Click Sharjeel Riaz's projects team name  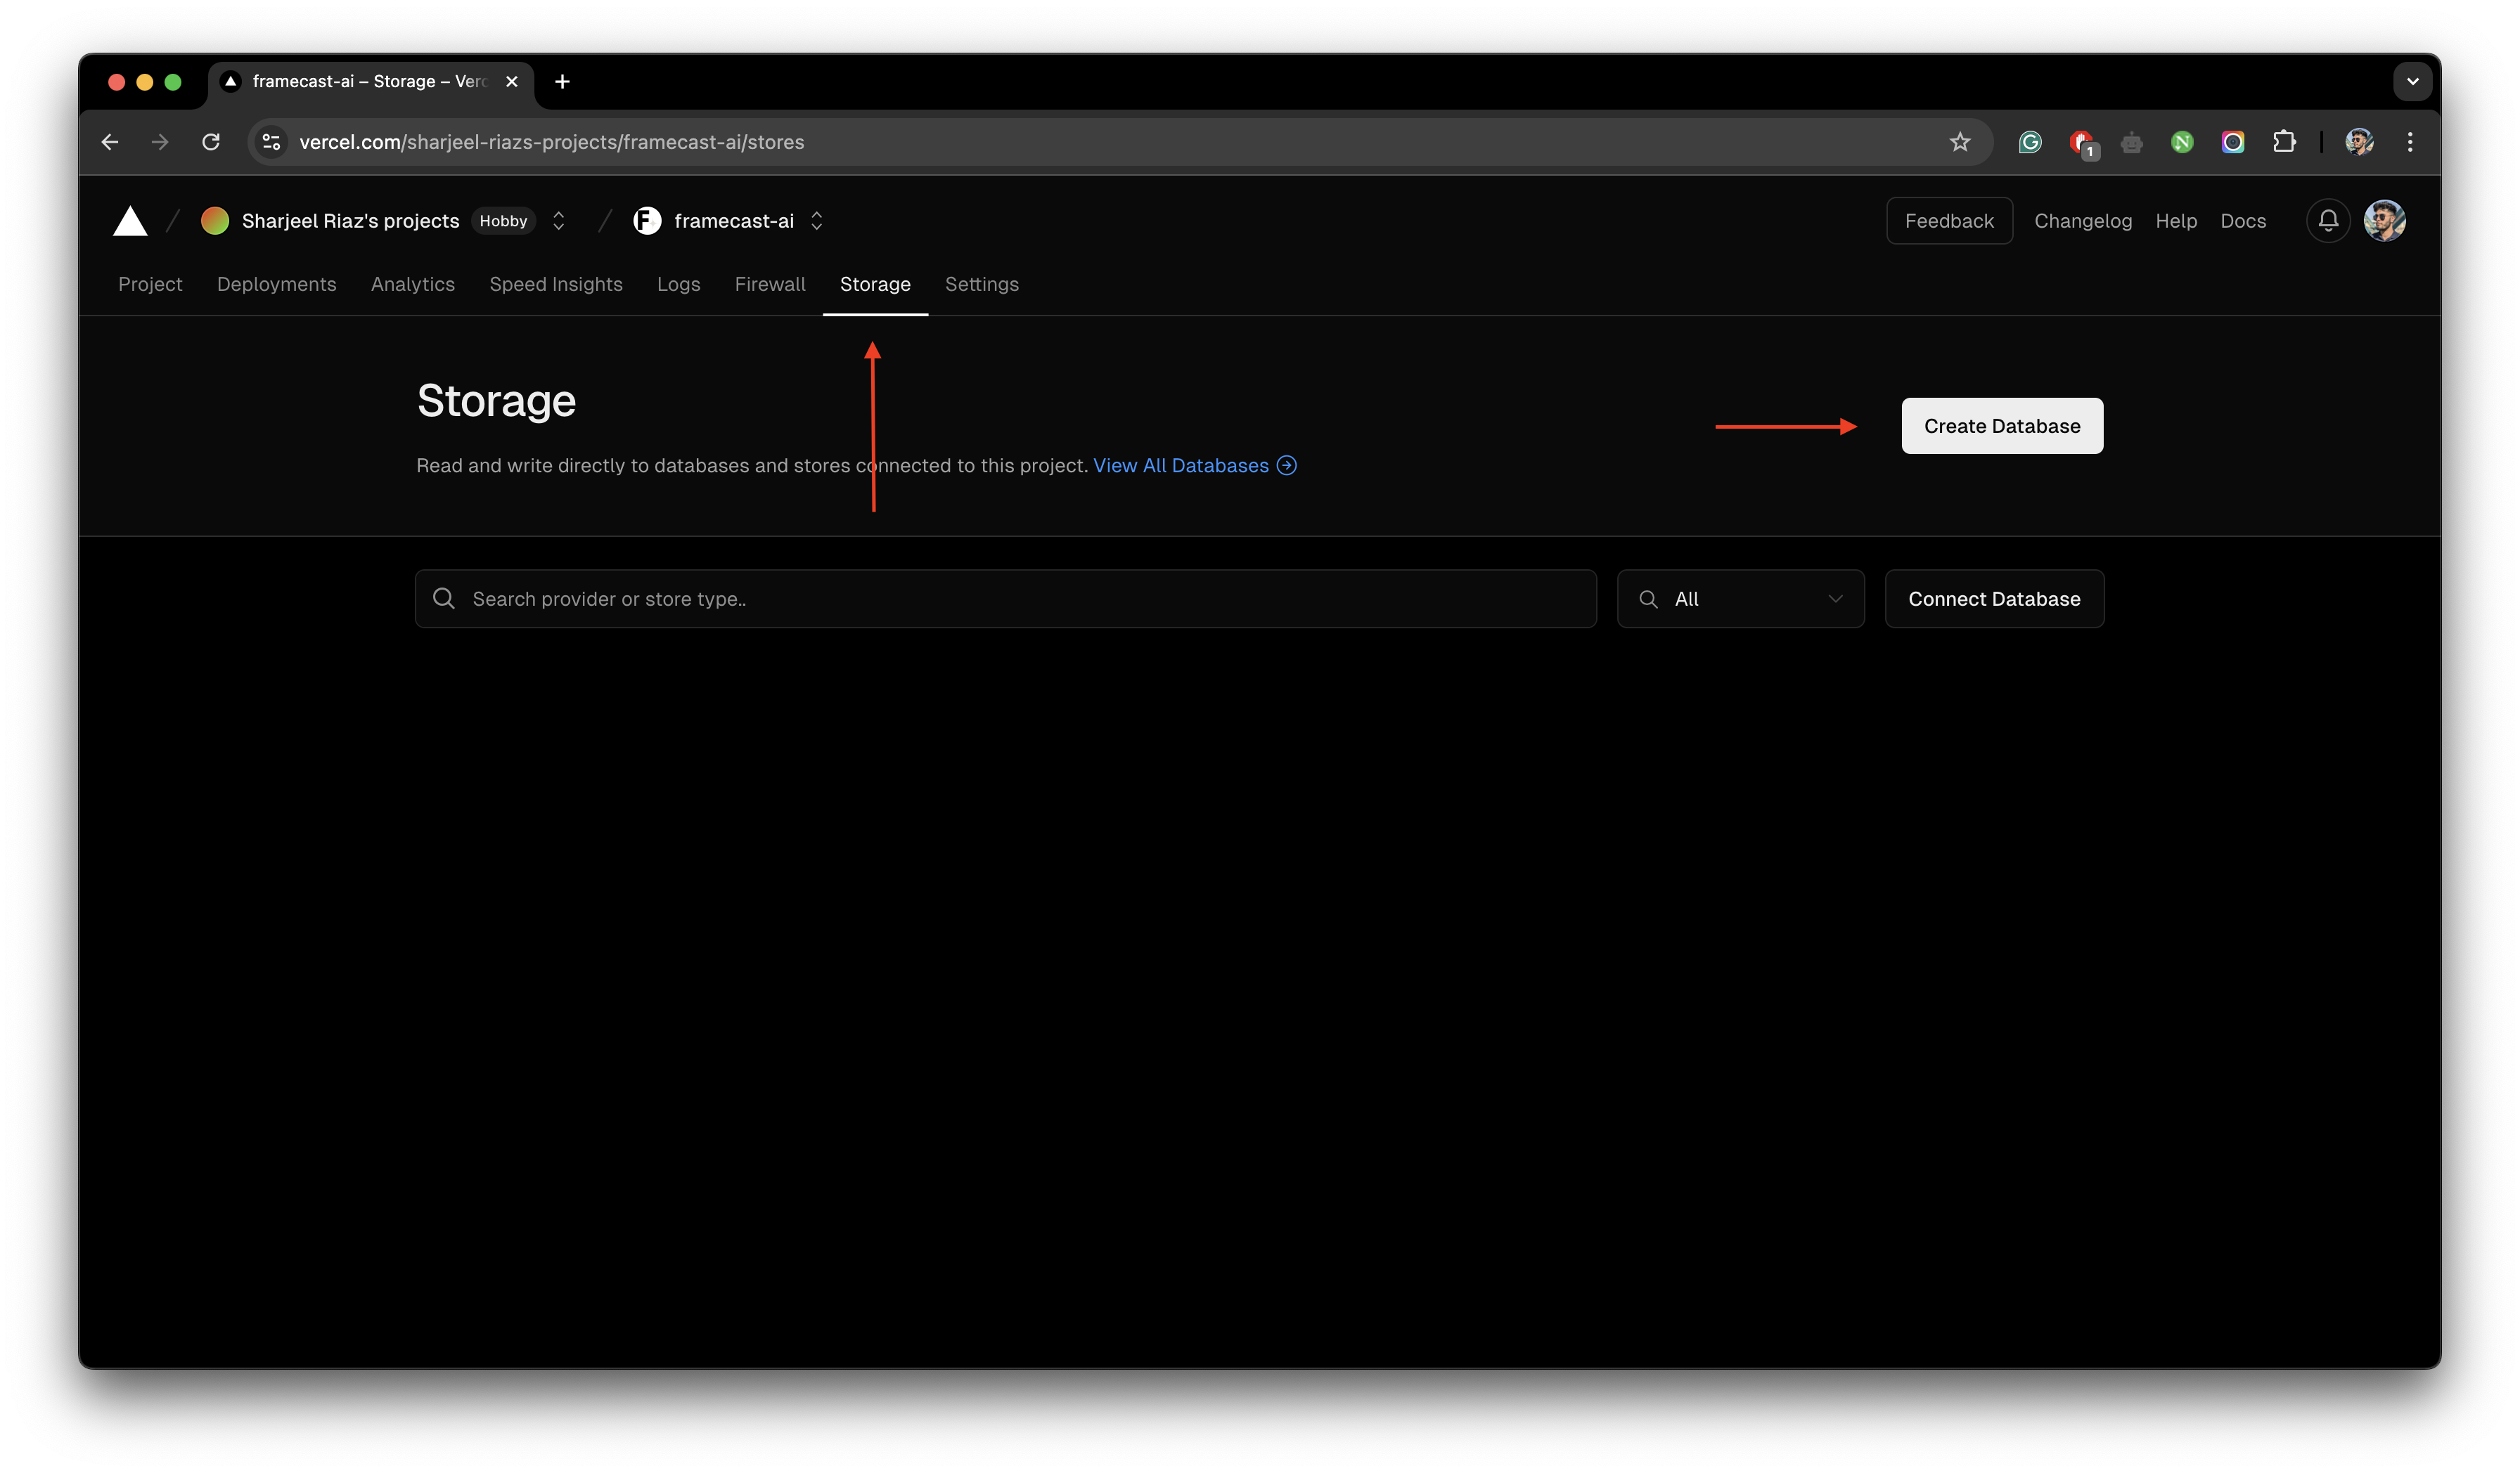(x=351, y=221)
